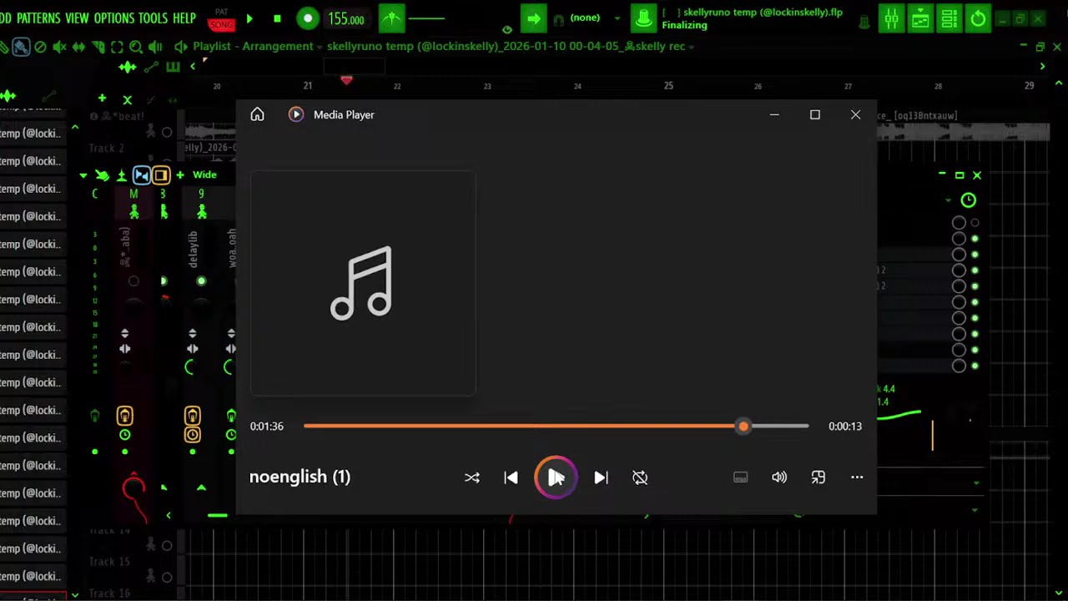Screen dimensions: 1068x601
Task: Toggle repeat mode in Media Player
Action: pos(640,477)
